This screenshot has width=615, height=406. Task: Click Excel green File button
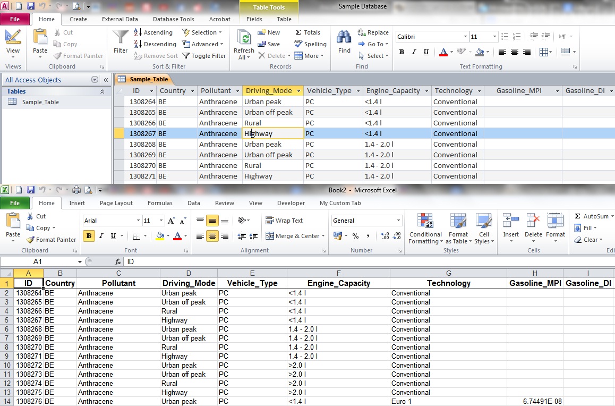15,203
